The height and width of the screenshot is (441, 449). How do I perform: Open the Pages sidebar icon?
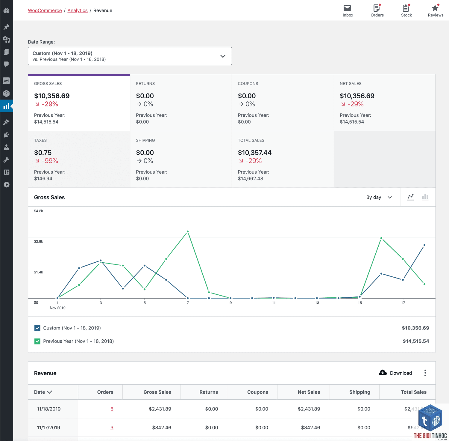click(x=6, y=52)
